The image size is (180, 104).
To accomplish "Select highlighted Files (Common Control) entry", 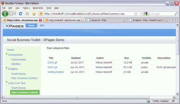I will point(25,92).
